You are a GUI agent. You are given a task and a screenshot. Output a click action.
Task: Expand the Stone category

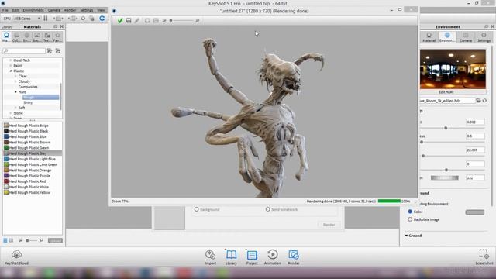click(x=10, y=113)
